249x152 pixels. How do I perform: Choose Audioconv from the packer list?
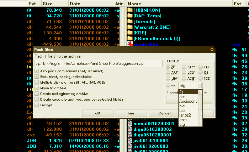coord(188,101)
